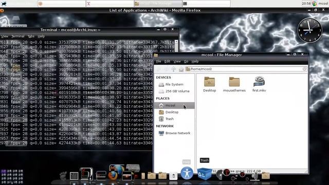329x185 pixels.
Task: Click the white device dock icon
Action: coord(173,176)
